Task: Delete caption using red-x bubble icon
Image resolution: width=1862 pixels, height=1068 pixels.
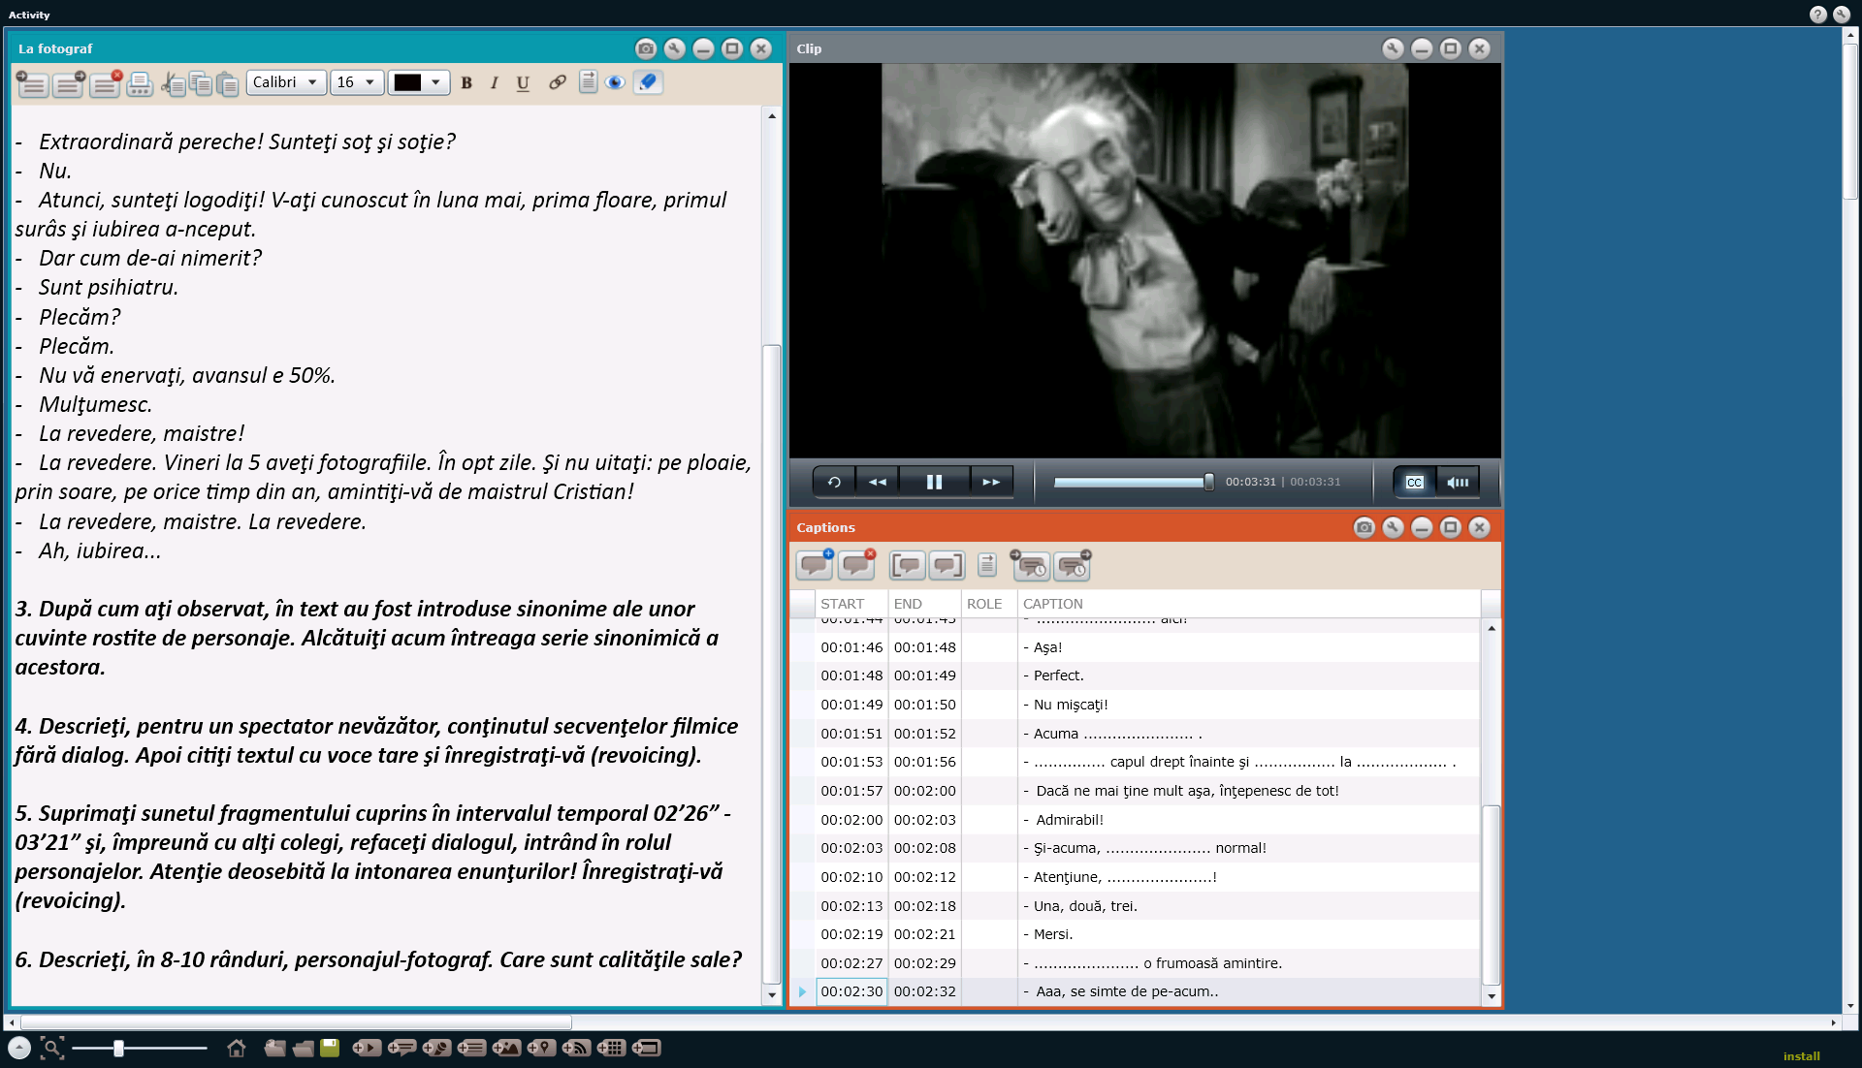Action: click(x=856, y=565)
